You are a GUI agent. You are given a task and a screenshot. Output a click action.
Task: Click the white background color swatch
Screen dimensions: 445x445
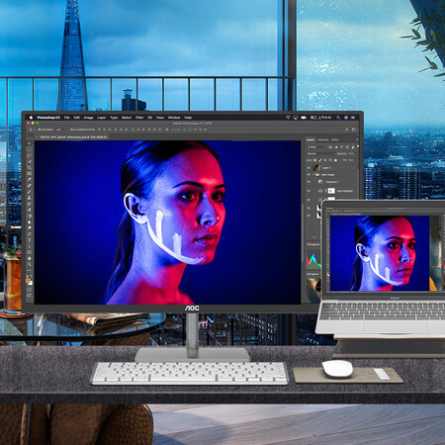point(31,283)
